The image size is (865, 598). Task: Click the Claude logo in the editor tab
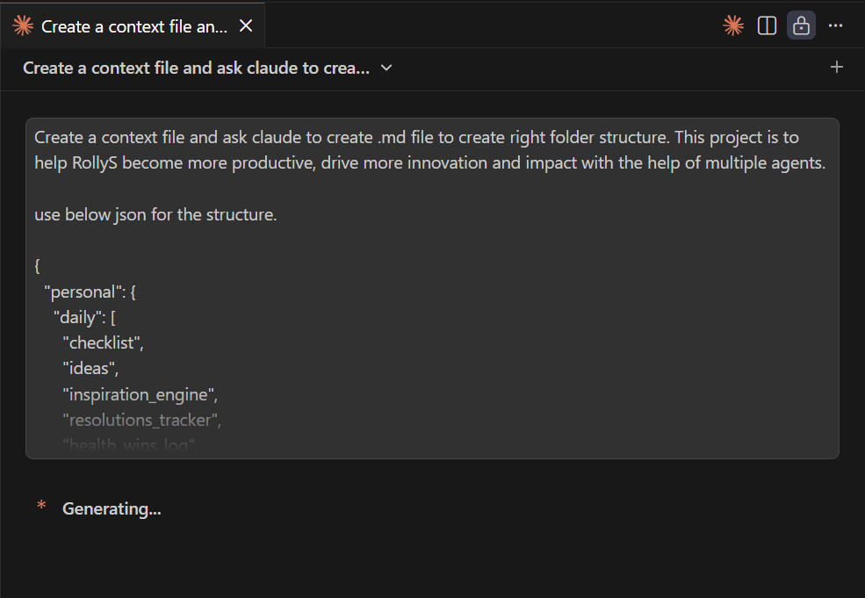[23, 26]
